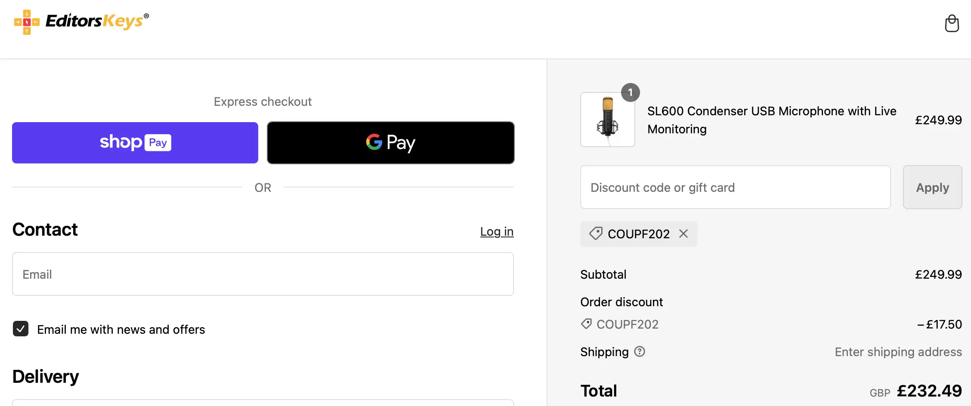The image size is (971, 406).
Task: Click the tag icon in COUPF202 chip
Action: coord(596,234)
